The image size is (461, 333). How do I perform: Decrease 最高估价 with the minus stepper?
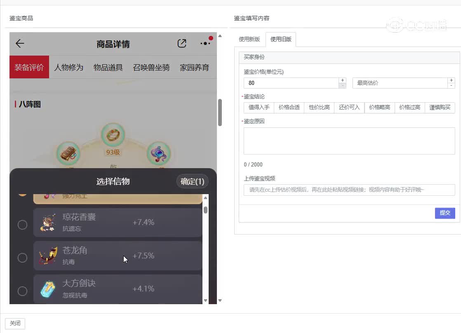(x=451, y=86)
